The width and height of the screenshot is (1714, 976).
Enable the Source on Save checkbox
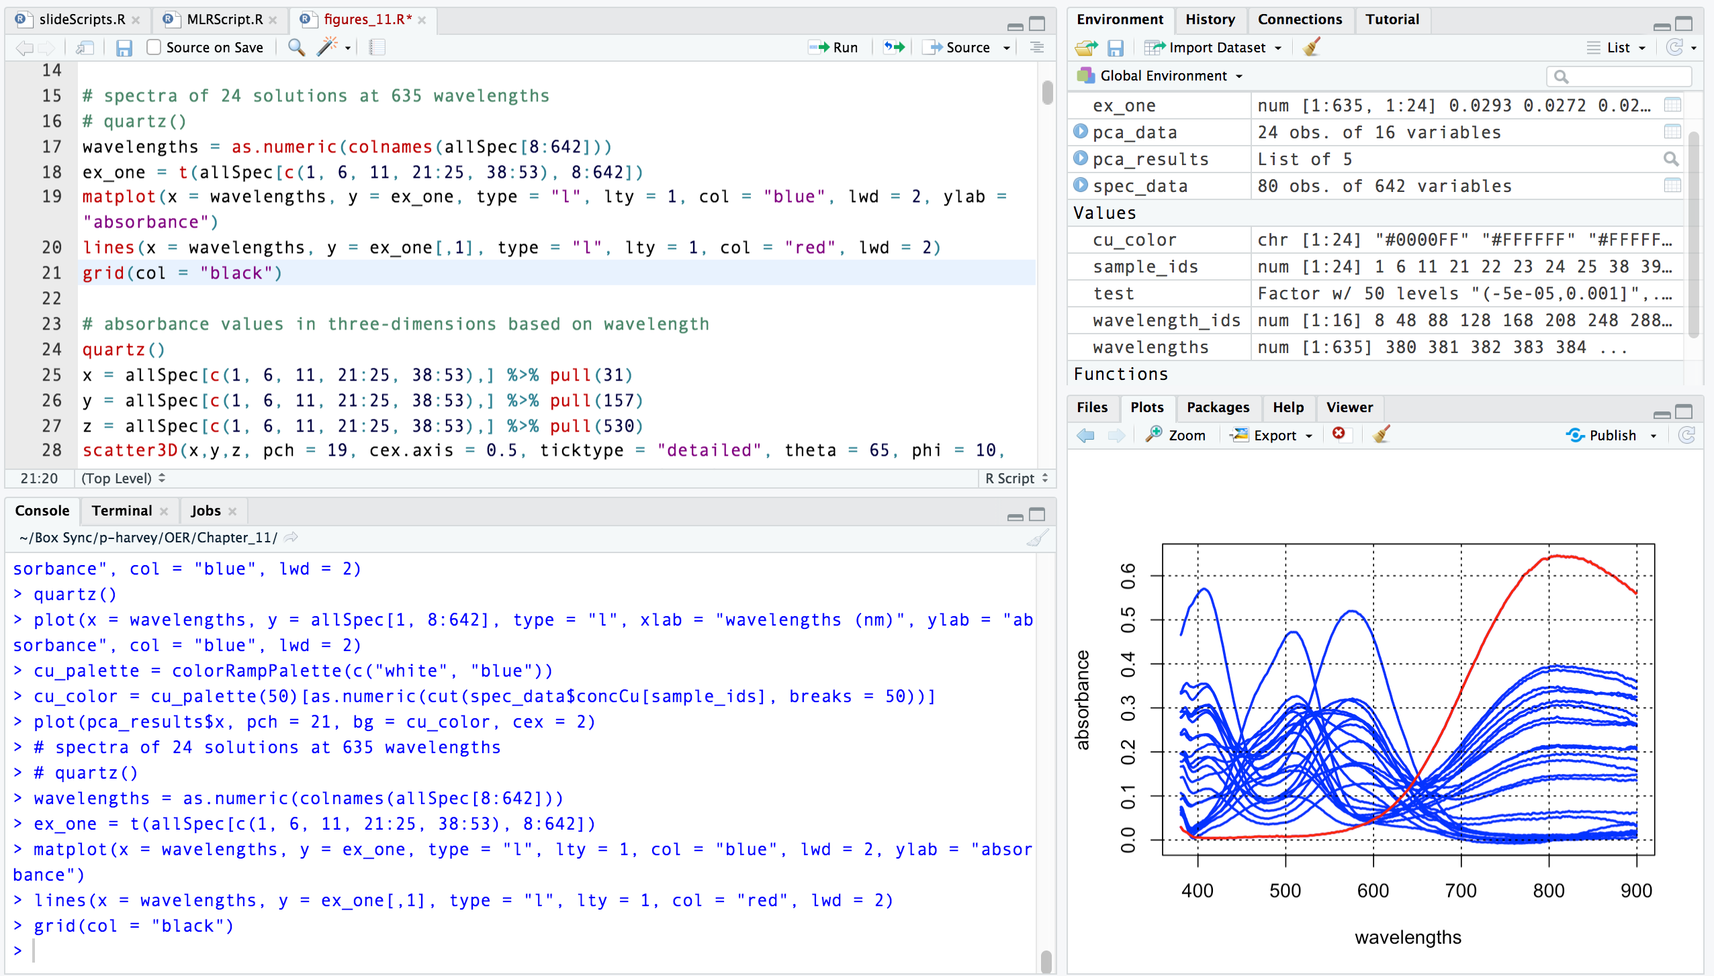coord(154,48)
